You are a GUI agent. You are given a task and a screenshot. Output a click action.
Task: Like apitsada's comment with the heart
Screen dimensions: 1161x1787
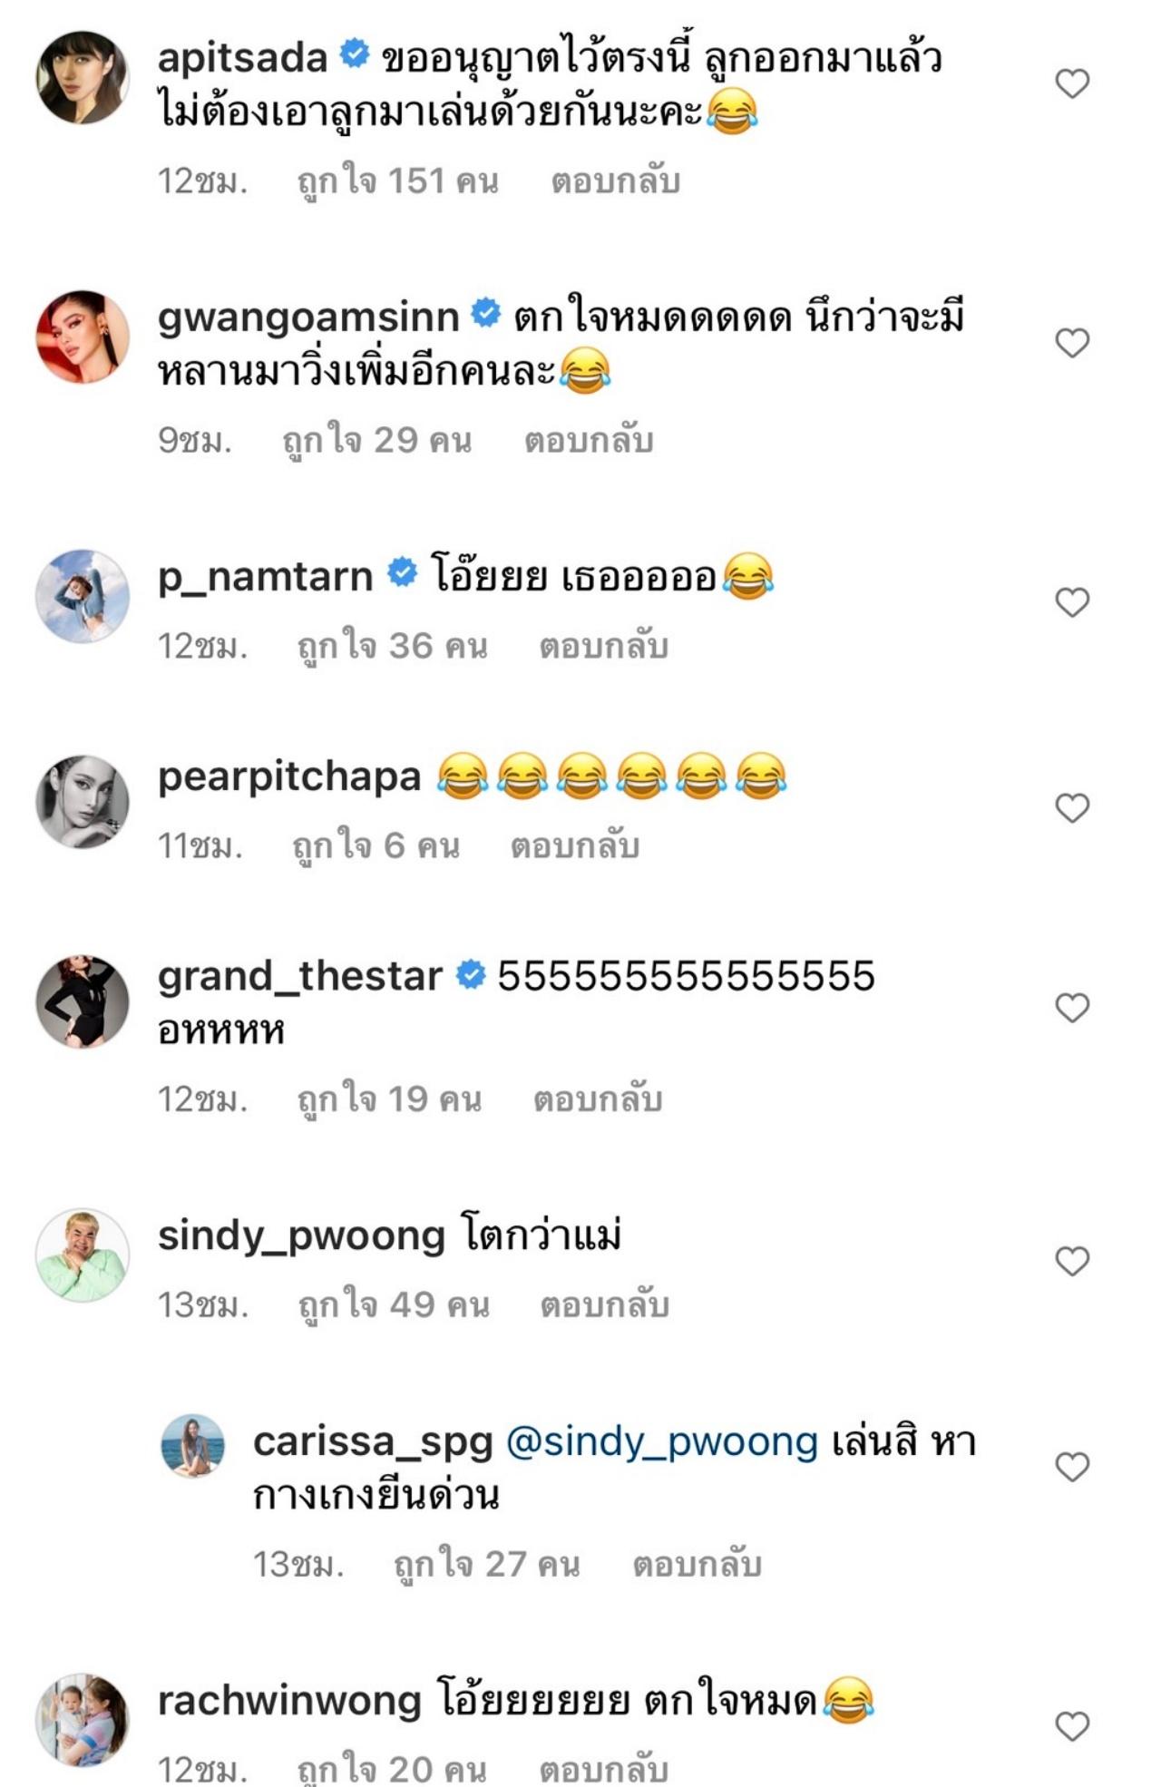[1072, 83]
